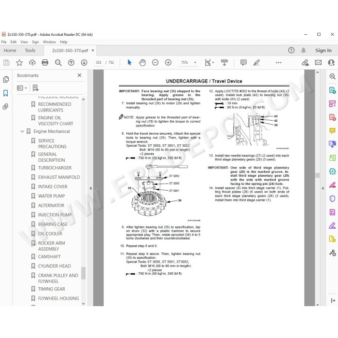338x338 pixels.
Task: Go to the CAMSHAFT bookmark
Action: (49, 256)
